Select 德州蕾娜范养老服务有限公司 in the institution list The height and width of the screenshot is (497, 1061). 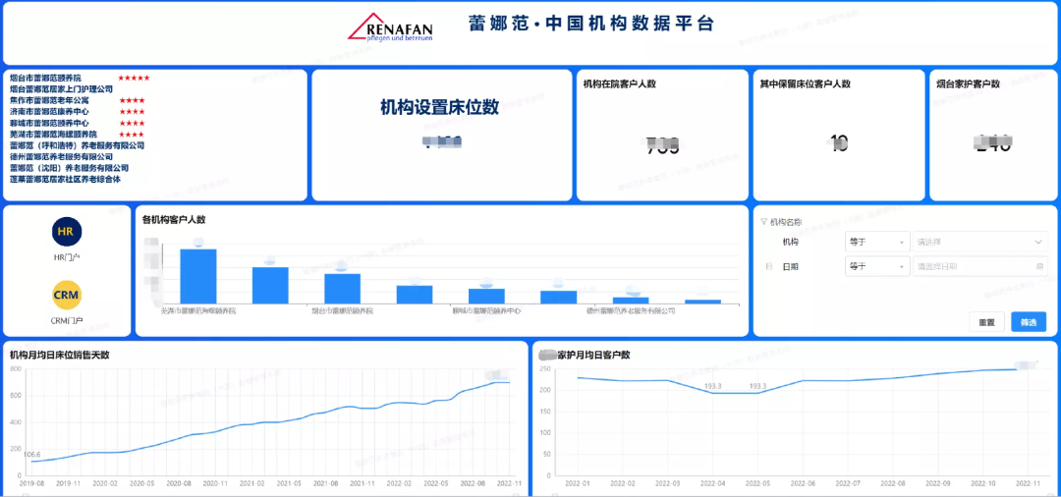click(x=62, y=156)
